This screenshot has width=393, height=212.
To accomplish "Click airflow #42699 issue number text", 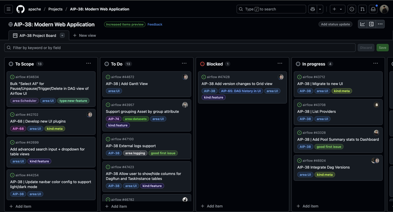I will (x=27, y=142).
